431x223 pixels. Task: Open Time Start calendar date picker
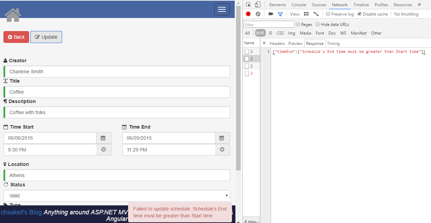coord(103,138)
